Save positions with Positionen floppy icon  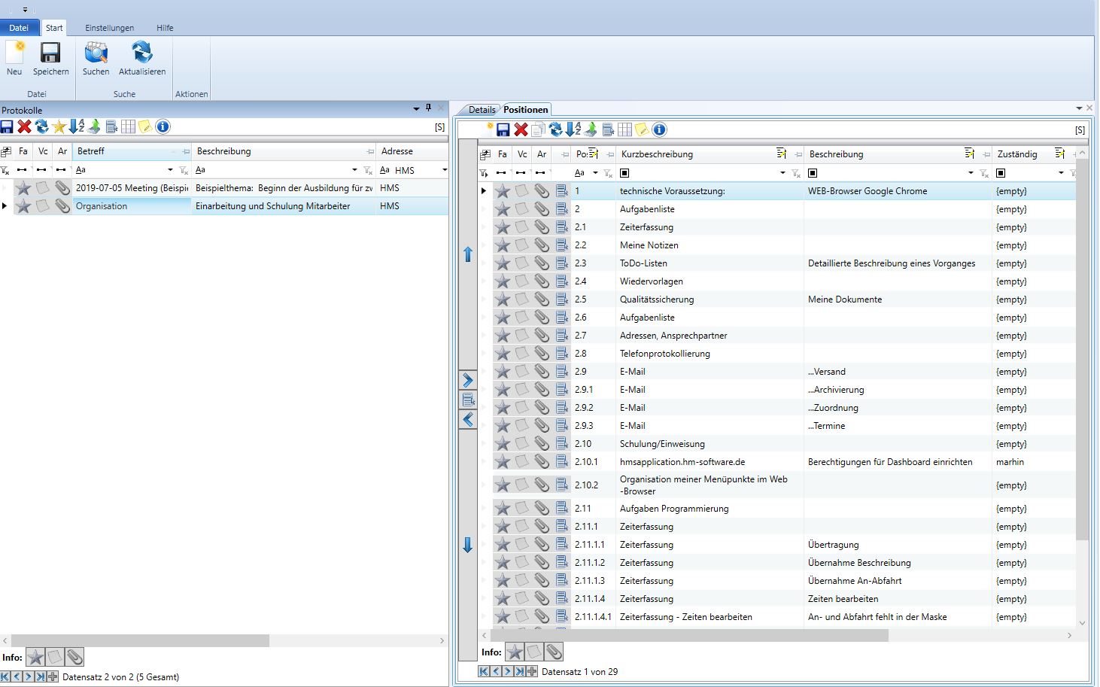503,129
